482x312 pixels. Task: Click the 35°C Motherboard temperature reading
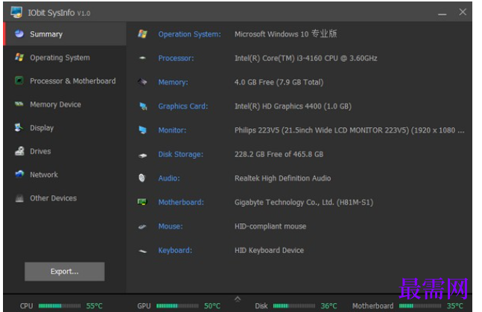[454, 306]
